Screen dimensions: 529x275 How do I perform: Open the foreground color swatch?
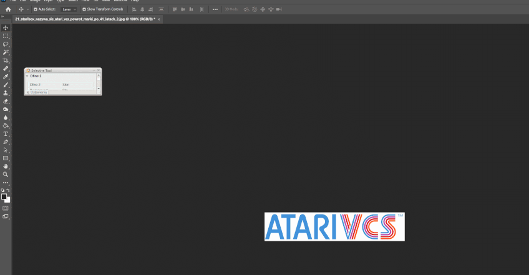(4, 196)
